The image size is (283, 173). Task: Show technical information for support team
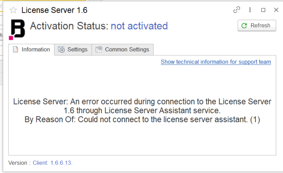point(216,62)
